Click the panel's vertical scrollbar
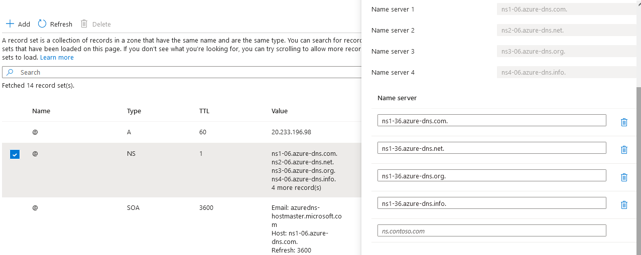Image resolution: width=641 pixels, height=255 pixels. coord(638,170)
